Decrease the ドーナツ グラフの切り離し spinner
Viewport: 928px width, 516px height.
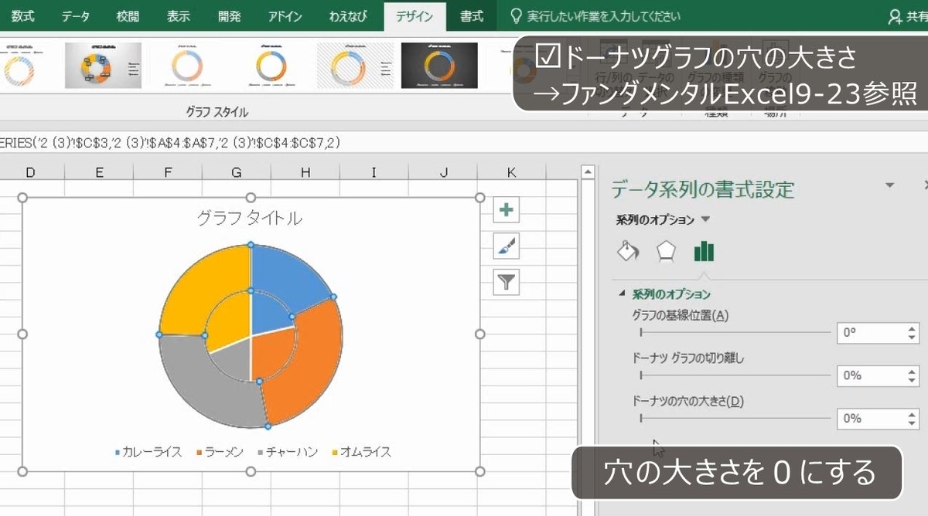coord(913,381)
